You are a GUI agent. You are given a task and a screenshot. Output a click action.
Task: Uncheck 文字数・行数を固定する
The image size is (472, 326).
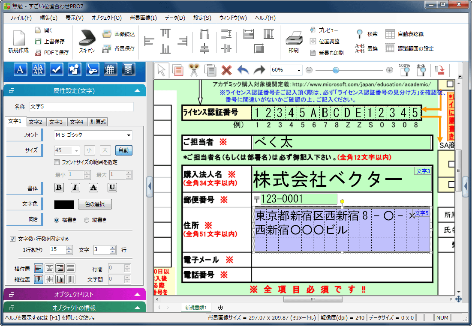click(12, 239)
